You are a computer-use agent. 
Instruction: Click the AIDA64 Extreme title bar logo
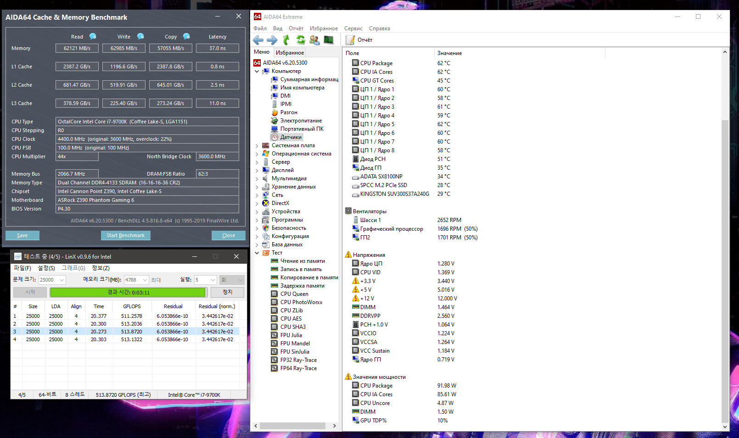click(x=258, y=17)
